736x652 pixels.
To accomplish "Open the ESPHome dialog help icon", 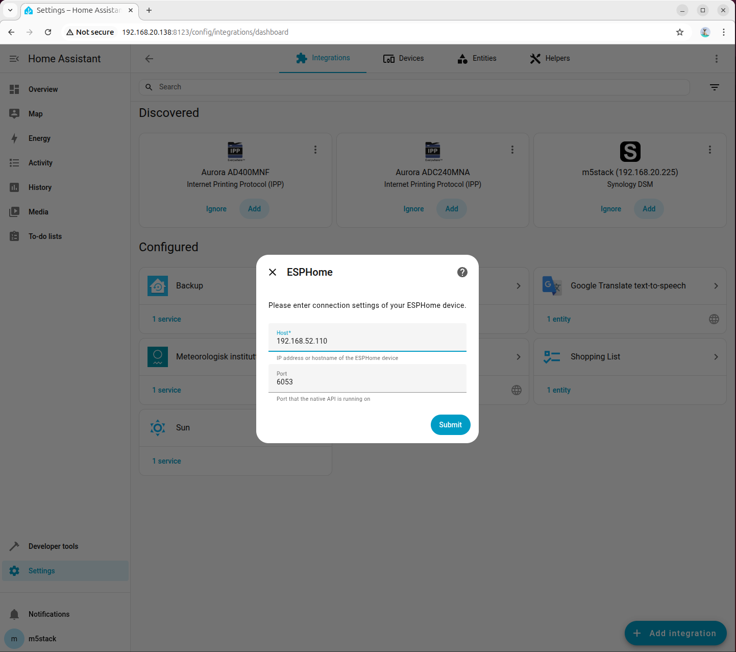I will click(x=462, y=272).
